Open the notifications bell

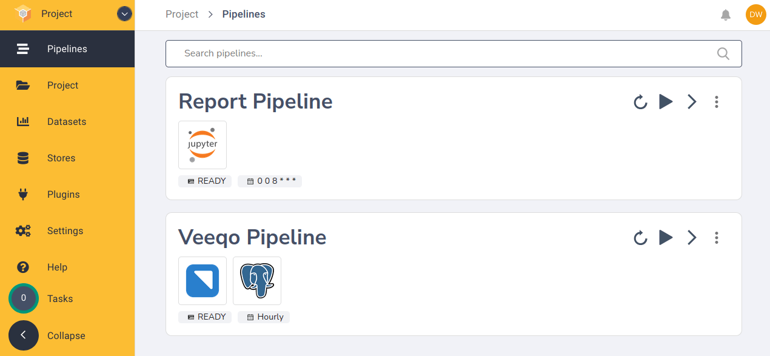point(726,15)
